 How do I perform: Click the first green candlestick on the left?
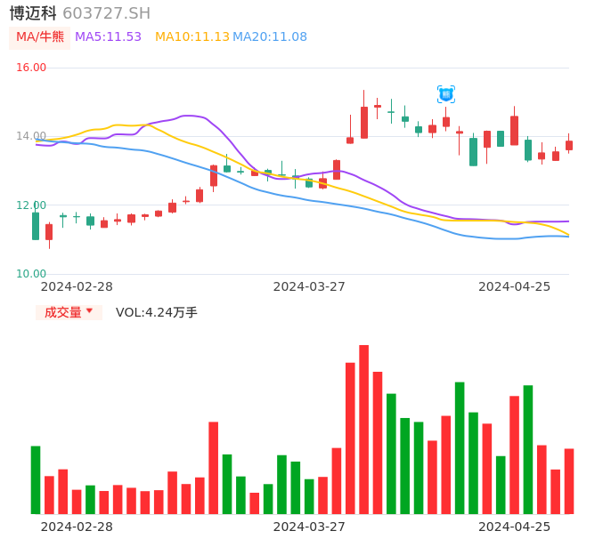(x=36, y=226)
